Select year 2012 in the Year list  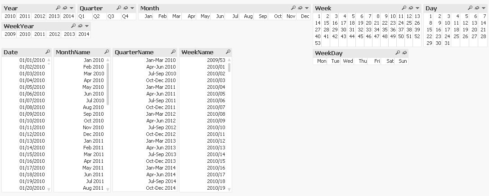coord(40,16)
